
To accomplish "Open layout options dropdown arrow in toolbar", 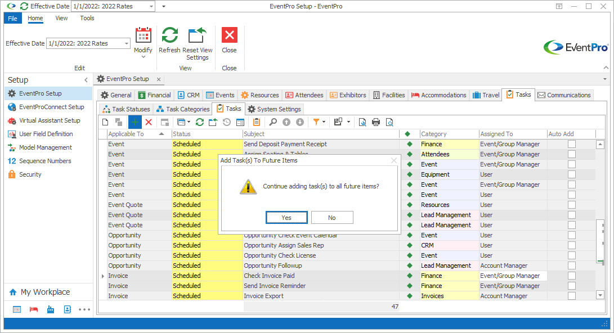I will click(x=348, y=122).
